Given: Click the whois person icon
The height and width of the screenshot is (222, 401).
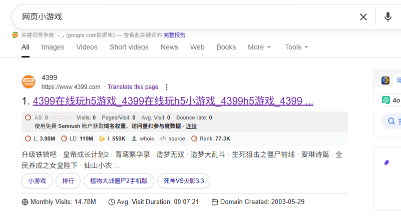Looking at the screenshot, I should [x=134, y=138].
